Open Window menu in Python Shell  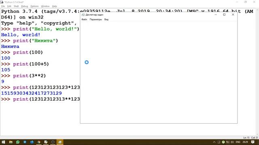45,6
